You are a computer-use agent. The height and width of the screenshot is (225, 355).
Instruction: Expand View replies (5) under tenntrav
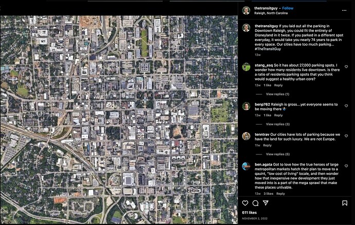(278, 154)
